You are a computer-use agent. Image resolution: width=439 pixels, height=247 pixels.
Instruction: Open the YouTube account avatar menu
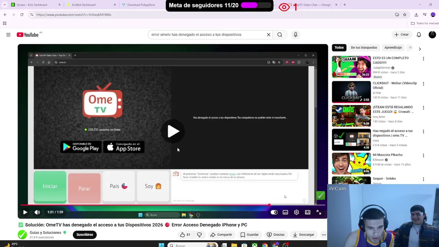432,35
